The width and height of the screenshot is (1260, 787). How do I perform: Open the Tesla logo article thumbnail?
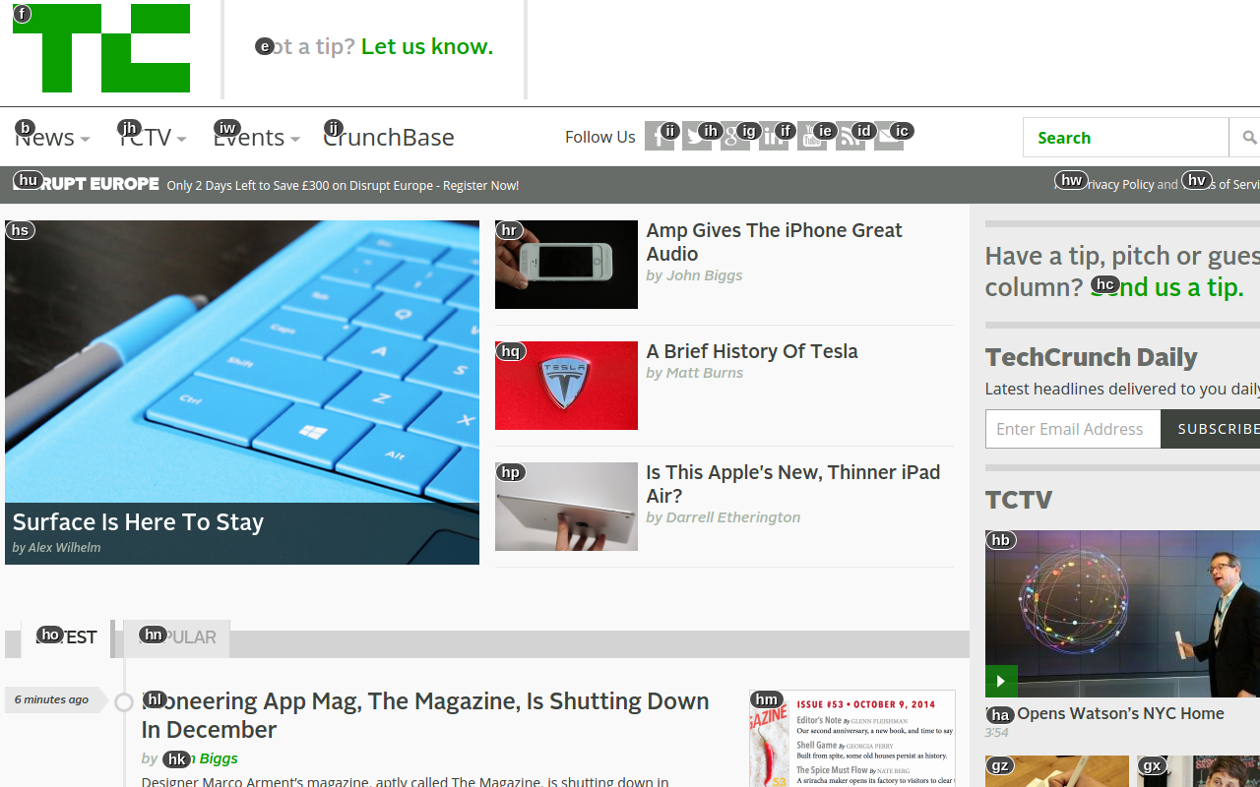tap(566, 386)
